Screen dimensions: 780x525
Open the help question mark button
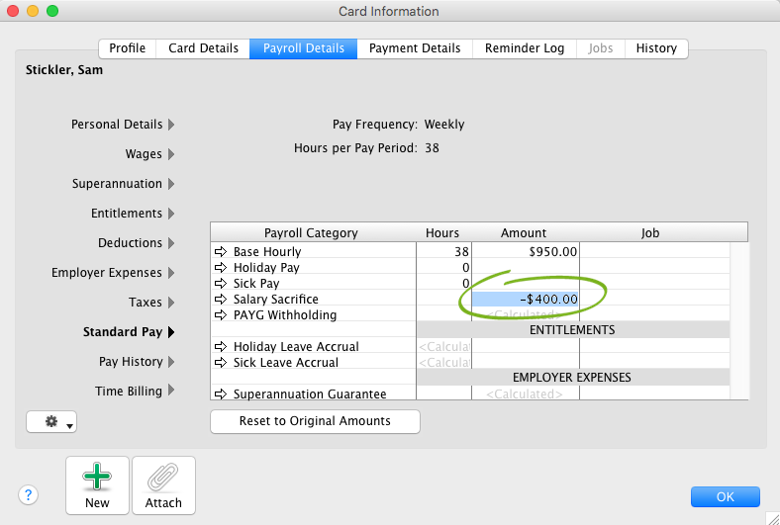(x=29, y=496)
